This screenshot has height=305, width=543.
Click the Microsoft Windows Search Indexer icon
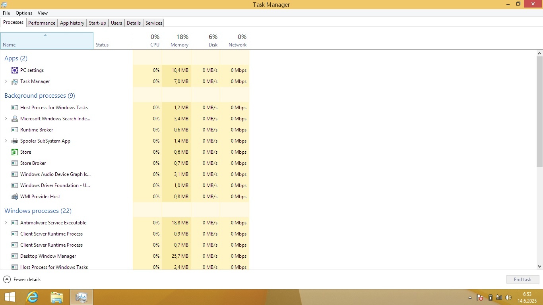(x=15, y=119)
